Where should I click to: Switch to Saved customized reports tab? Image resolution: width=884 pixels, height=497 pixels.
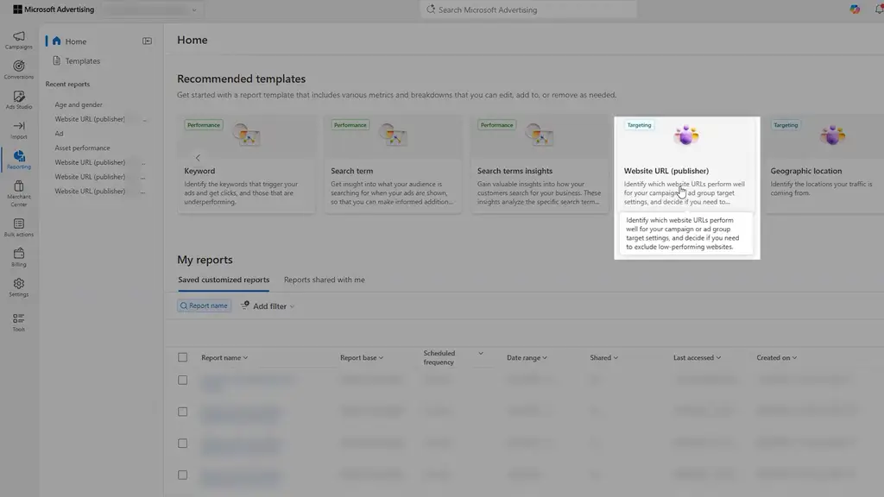coord(224,280)
